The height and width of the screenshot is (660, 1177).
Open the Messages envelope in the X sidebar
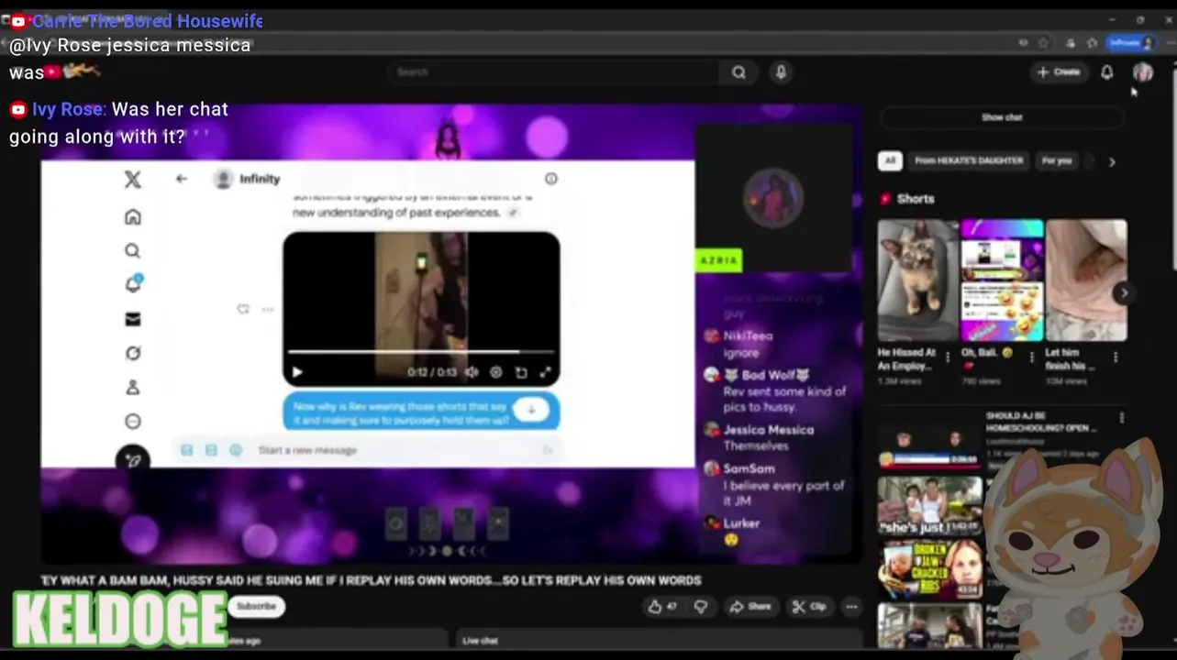(133, 319)
